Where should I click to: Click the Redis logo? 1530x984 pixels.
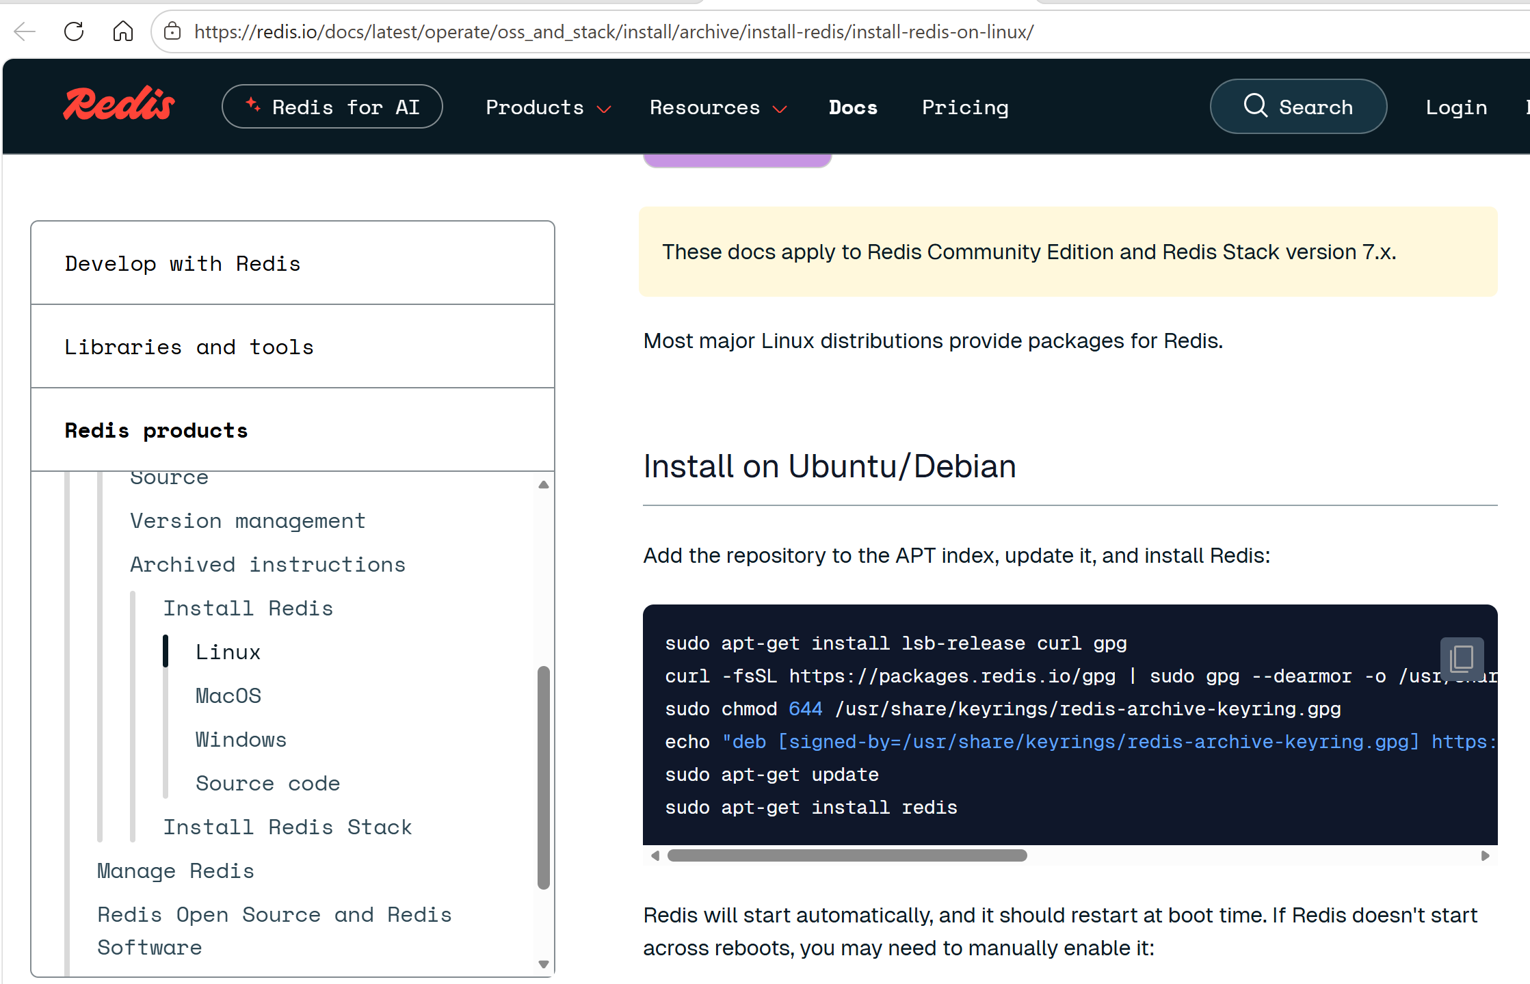(x=119, y=105)
